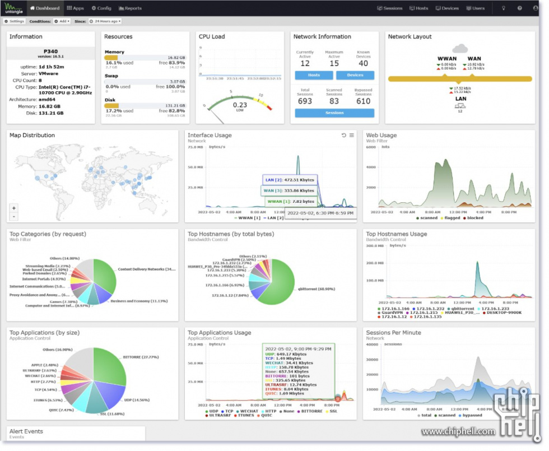The image size is (549, 451).
Task: Toggle LAN [2] series in Interface Usage legend
Action: tap(273, 218)
